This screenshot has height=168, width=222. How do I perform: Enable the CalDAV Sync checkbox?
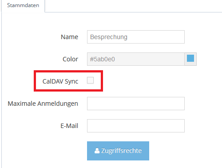pos(90,80)
